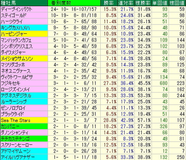The image size is (186, 160).
Task: Click the 複勝率 column header
Action: click(x=143, y=3)
